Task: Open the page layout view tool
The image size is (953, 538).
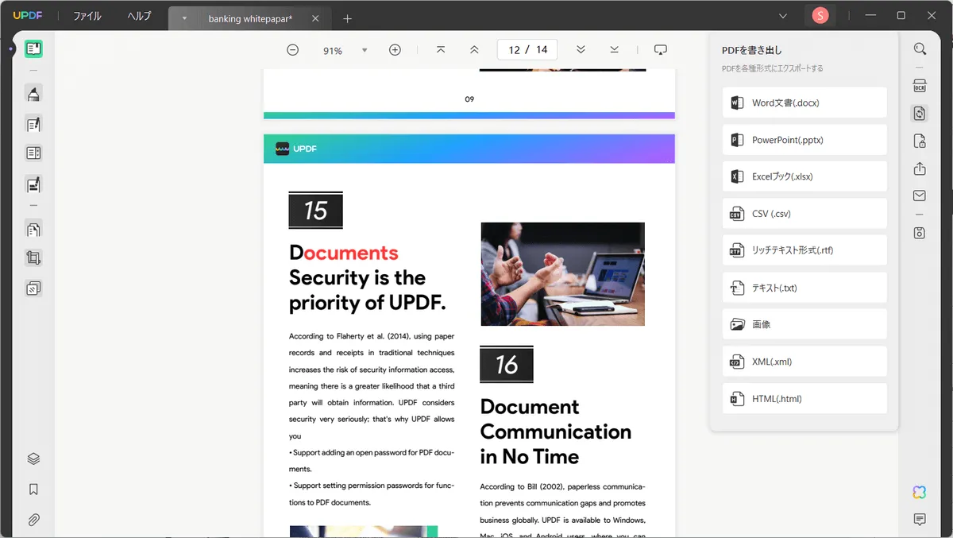Action: point(33,153)
